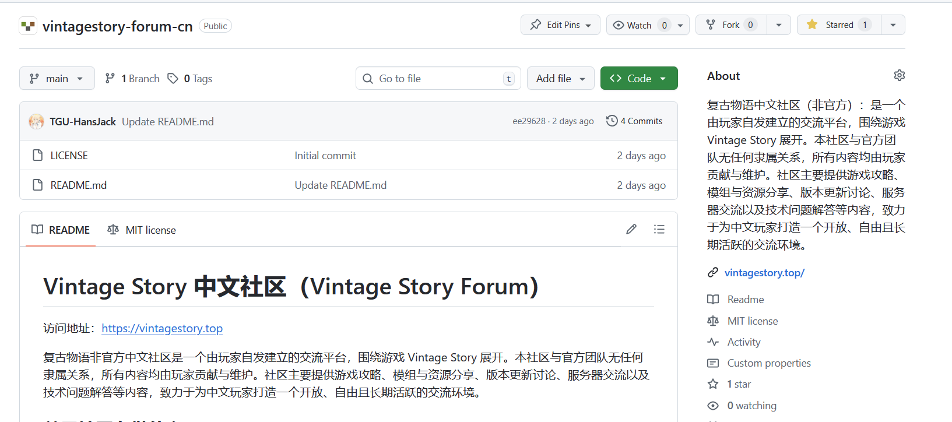Open the vintagestory.top/ link in About

tap(764, 273)
